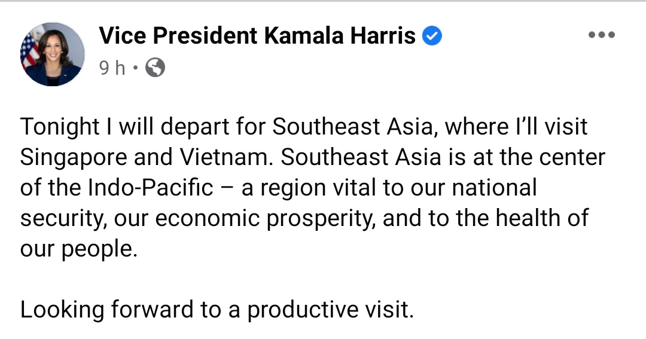Click the words "economic prosperity," in the post
The height and width of the screenshot is (339, 646).
266,219
